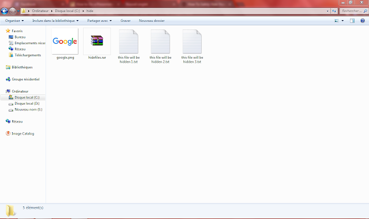Click the Nouveau nom (E:) drive icon

click(11, 110)
